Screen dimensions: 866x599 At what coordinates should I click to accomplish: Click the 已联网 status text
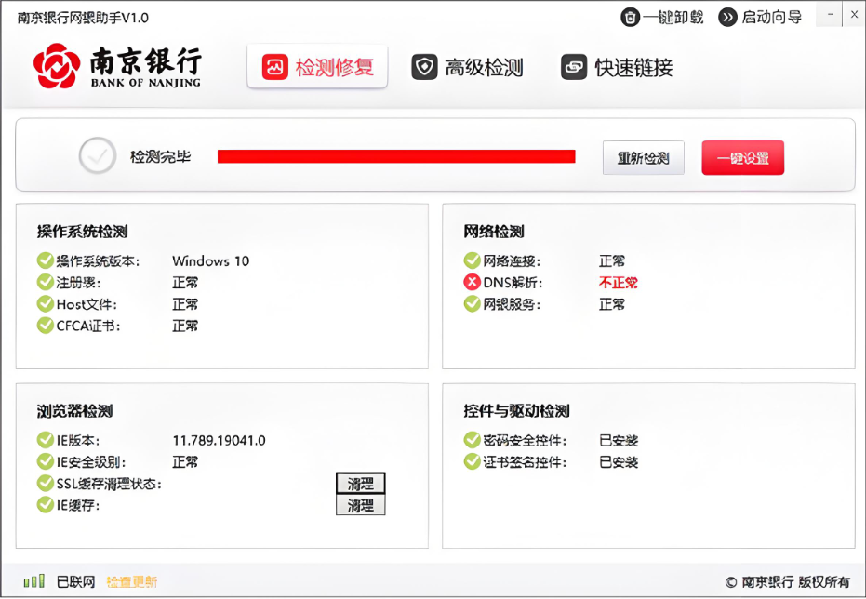pos(77,579)
